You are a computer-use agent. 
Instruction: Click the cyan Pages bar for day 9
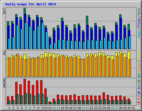(x=42, y=36)
